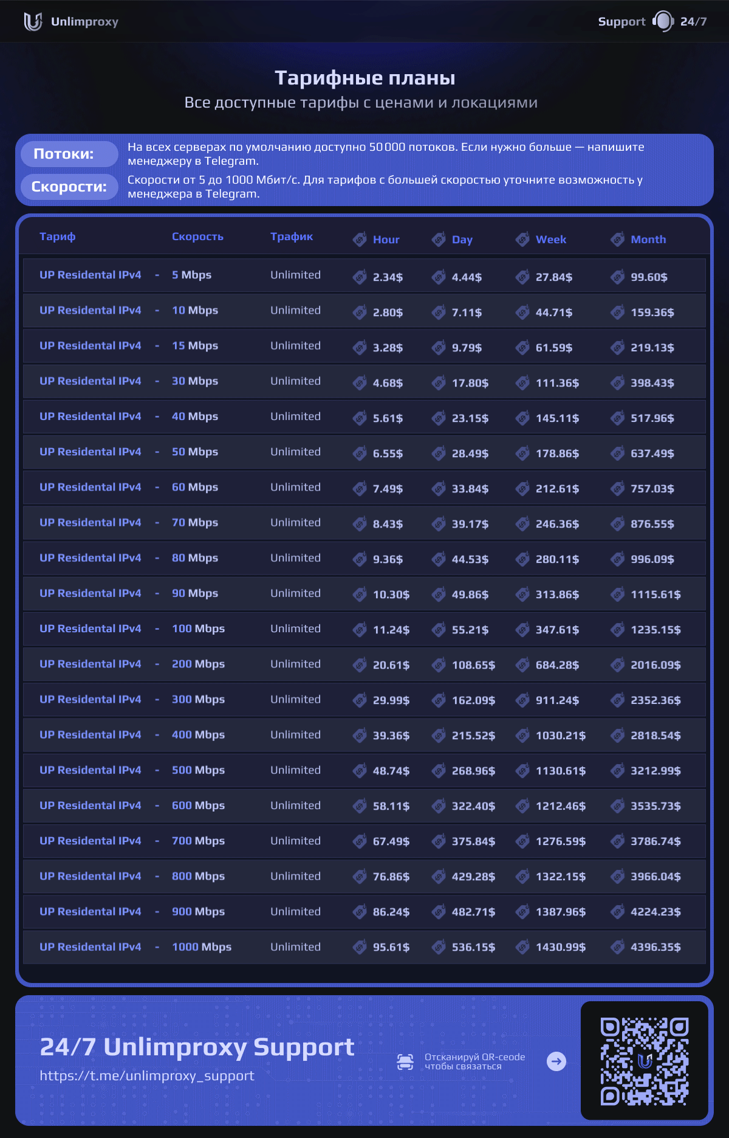Screen dimensions: 729x1138
Task: Click the Трафик column header
Action: pyautogui.click(x=292, y=236)
